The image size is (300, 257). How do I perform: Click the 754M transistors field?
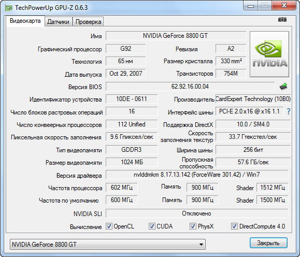click(x=231, y=74)
